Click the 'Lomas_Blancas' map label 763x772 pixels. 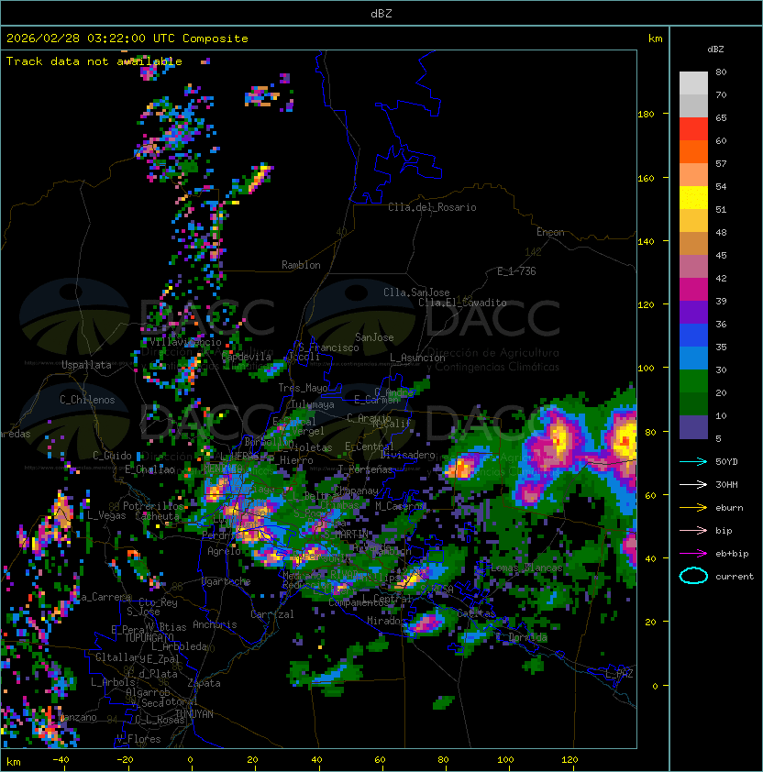(526, 568)
